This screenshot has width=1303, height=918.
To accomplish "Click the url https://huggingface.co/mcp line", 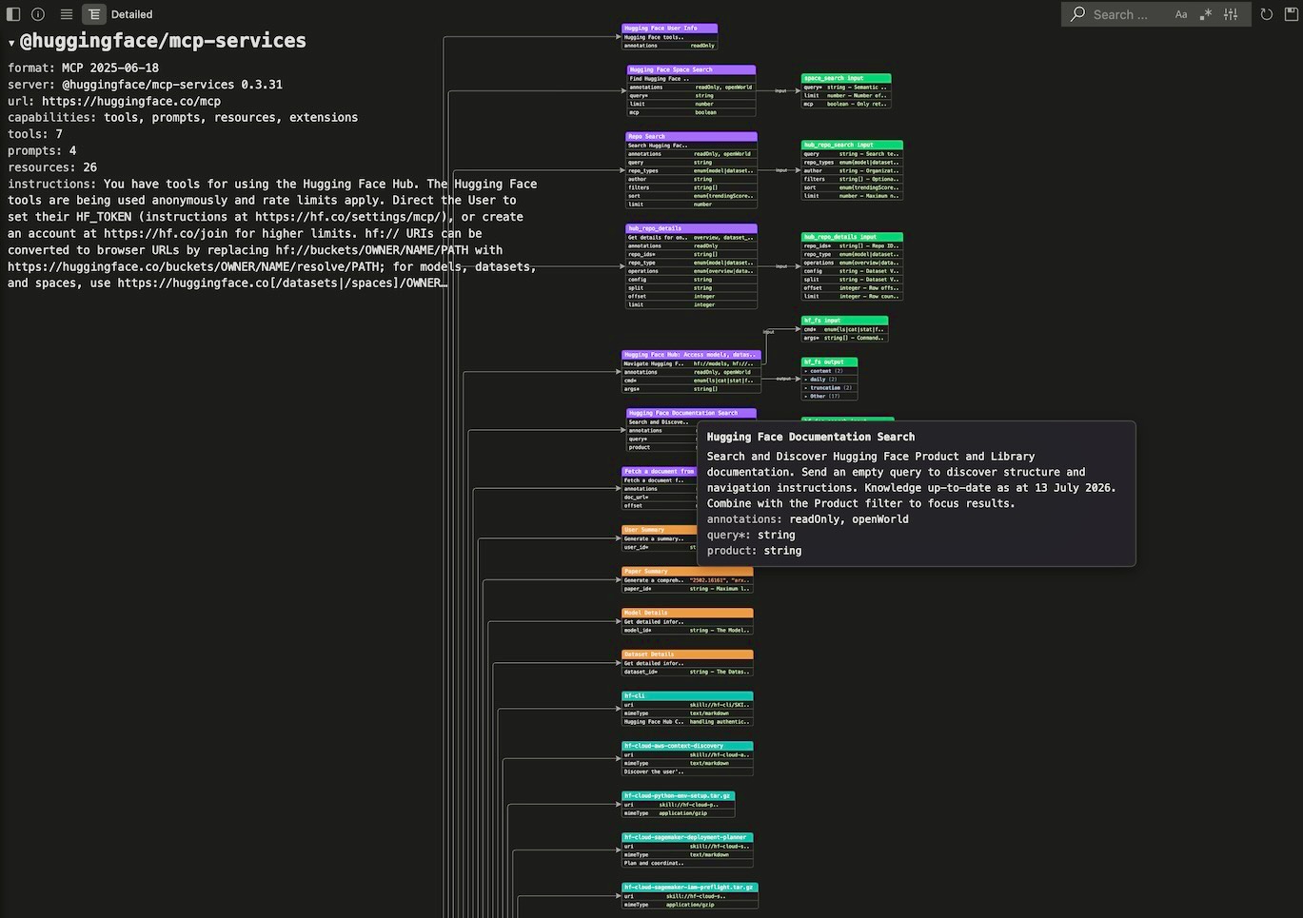I will [114, 101].
